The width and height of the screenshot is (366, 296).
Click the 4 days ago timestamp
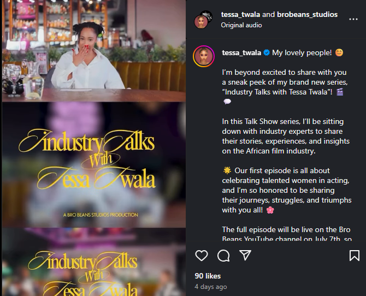coord(210,287)
